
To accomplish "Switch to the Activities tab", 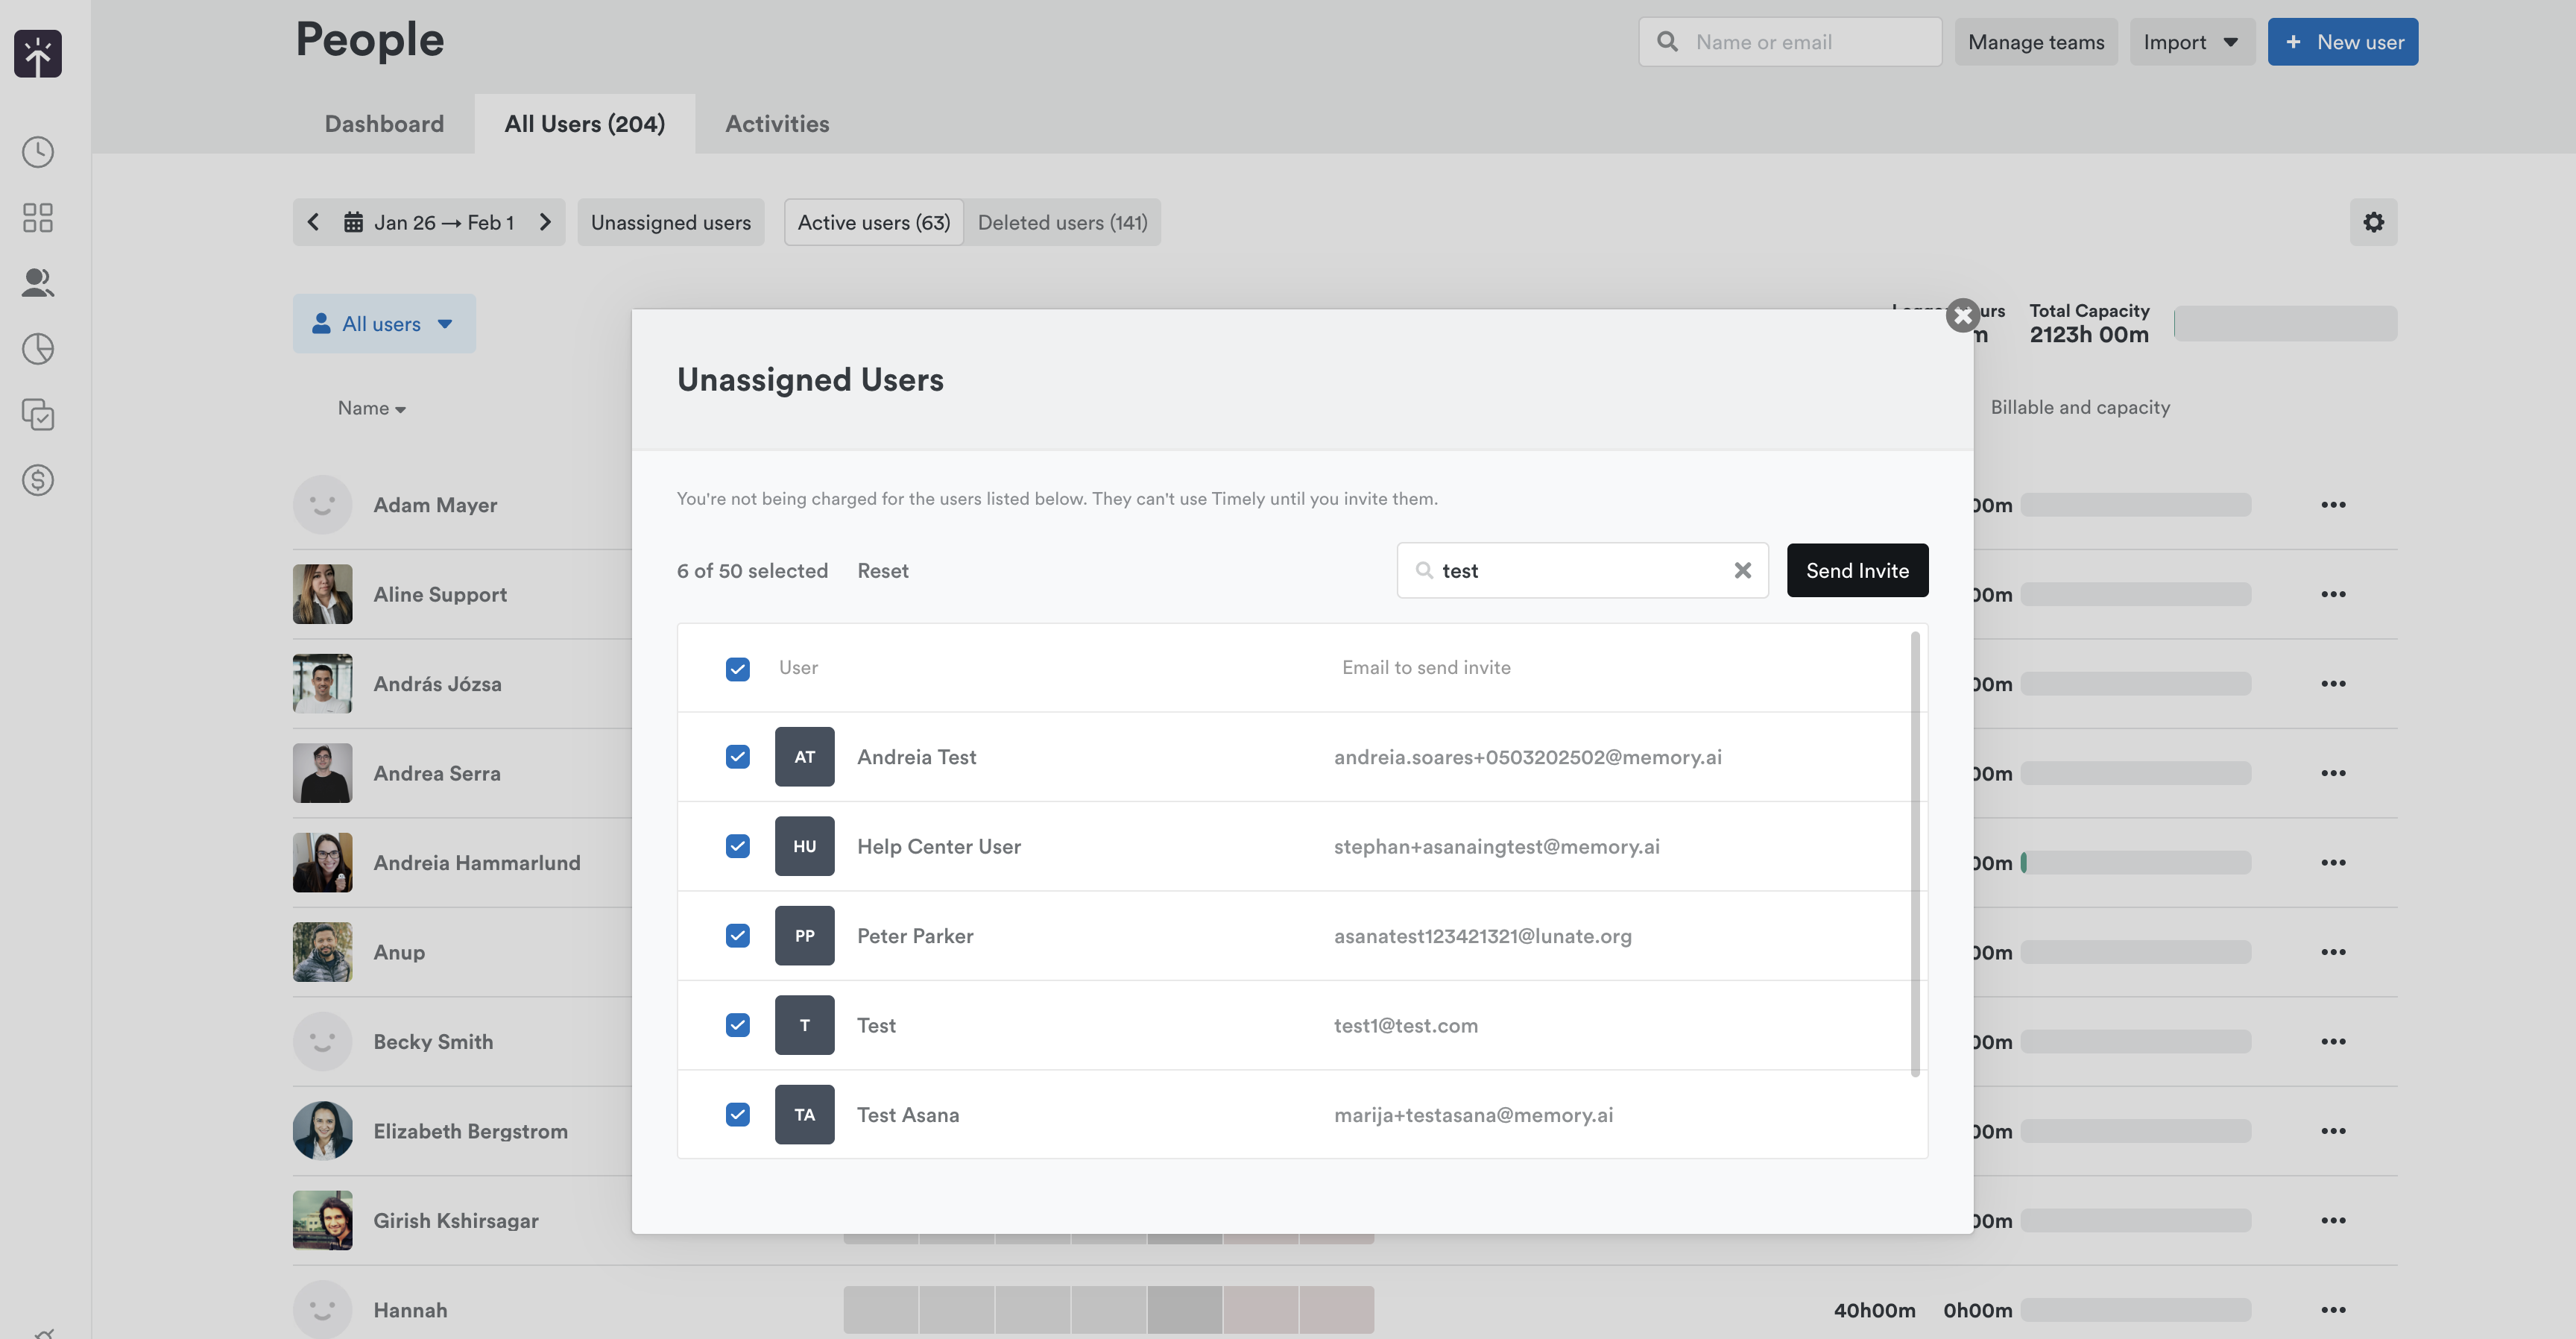I will tap(777, 124).
